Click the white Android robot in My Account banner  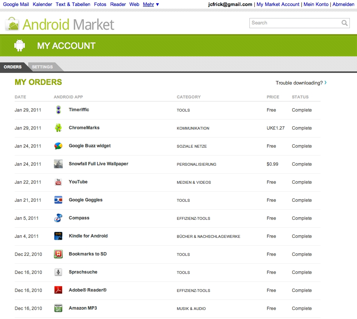20,45
